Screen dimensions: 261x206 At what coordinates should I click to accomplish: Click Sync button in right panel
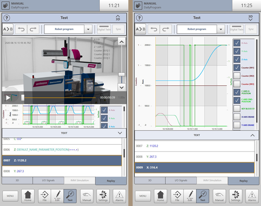click(251, 29)
